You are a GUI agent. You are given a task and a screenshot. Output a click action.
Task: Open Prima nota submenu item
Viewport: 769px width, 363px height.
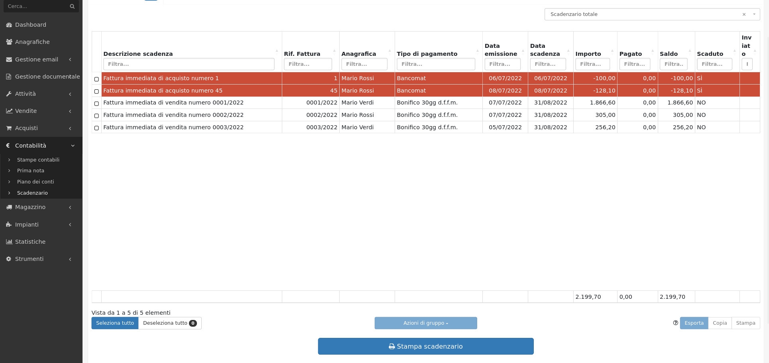pyautogui.click(x=31, y=171)
